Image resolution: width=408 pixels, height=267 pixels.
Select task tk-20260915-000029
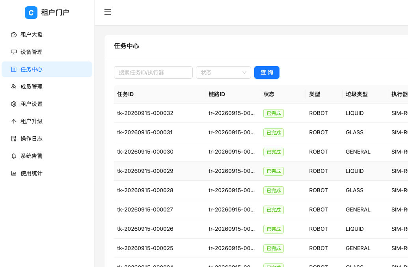click(x=145, y=171)
